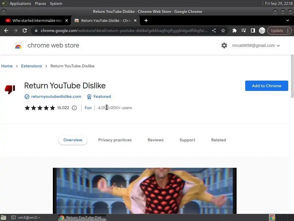Click the Update button in toolbar

tap(277, 31)
